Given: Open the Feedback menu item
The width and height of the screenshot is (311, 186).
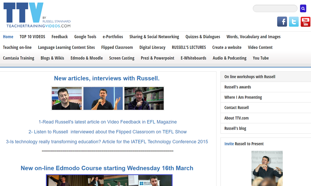Looking at the screenshot, I should (60, 37).
